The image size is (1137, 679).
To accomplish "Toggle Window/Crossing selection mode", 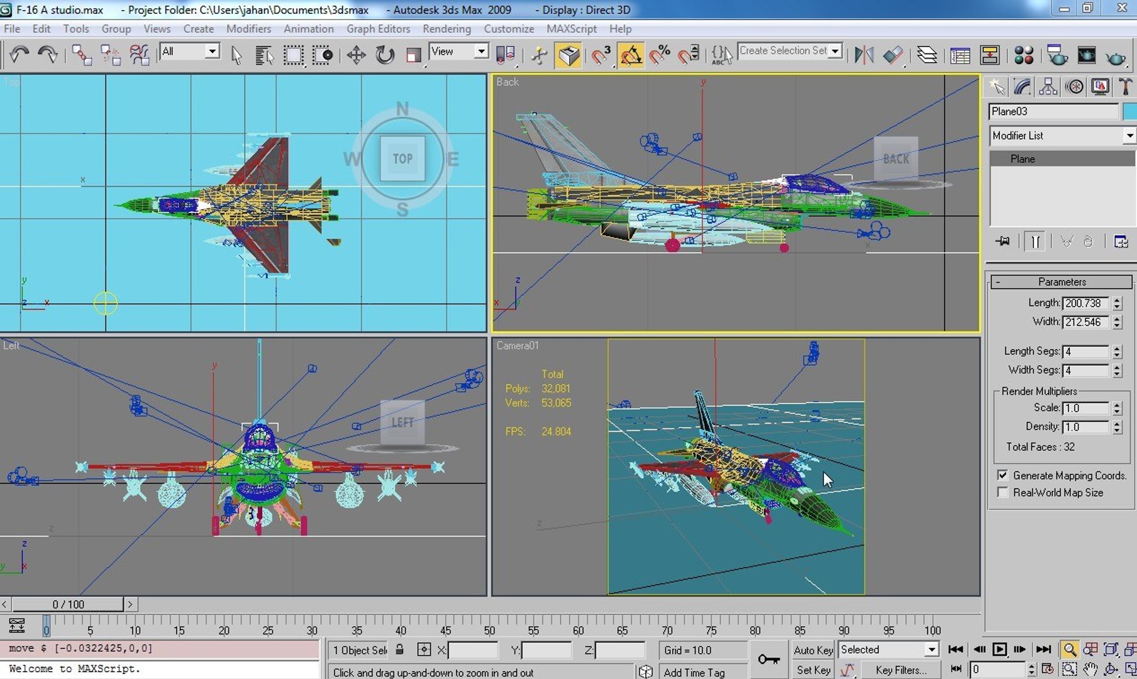I will (323, 55).
